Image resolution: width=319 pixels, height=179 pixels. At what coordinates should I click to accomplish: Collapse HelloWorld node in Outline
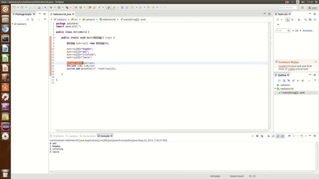click(x=275, y=89)
